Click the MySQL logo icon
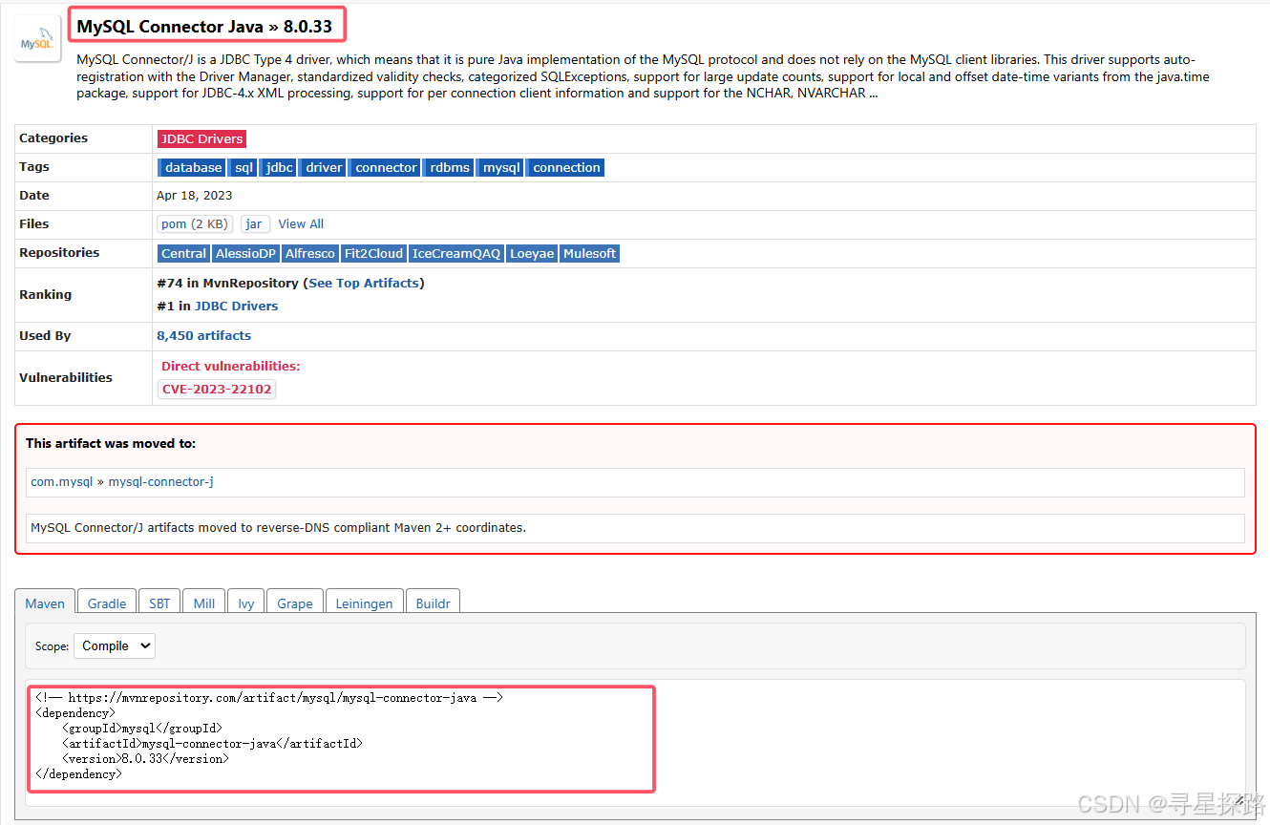 coord(38,39)
